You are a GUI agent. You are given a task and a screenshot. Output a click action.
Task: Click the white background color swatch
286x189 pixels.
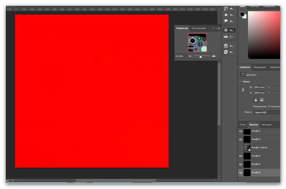[x=245, y=17]
